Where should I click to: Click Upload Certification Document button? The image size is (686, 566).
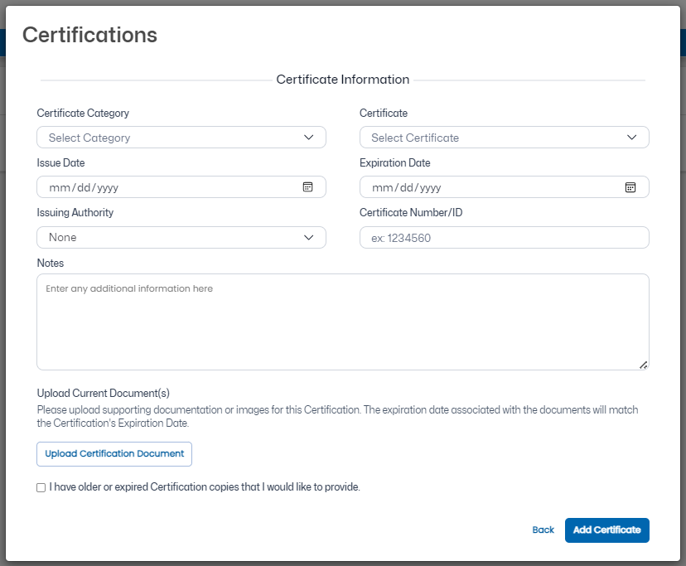(x=114, y=454)
